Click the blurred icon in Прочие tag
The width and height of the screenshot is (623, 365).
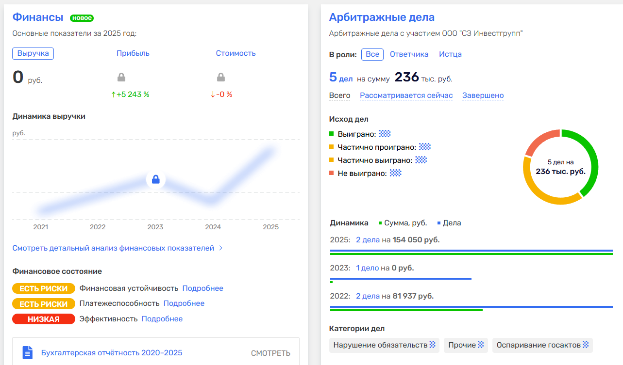[x=481, y=345]
